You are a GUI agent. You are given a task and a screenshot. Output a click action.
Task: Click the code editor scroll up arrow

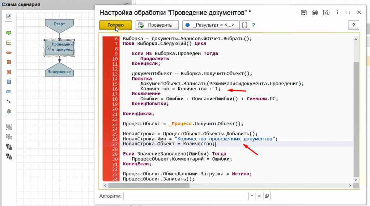356,40
